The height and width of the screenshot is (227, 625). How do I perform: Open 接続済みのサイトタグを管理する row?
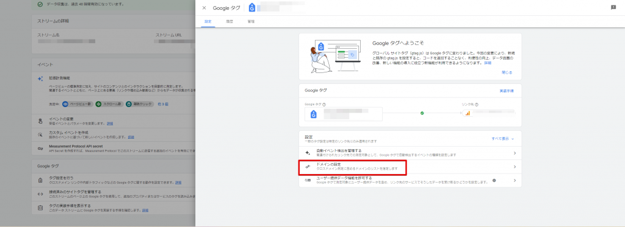pos(114,194)
